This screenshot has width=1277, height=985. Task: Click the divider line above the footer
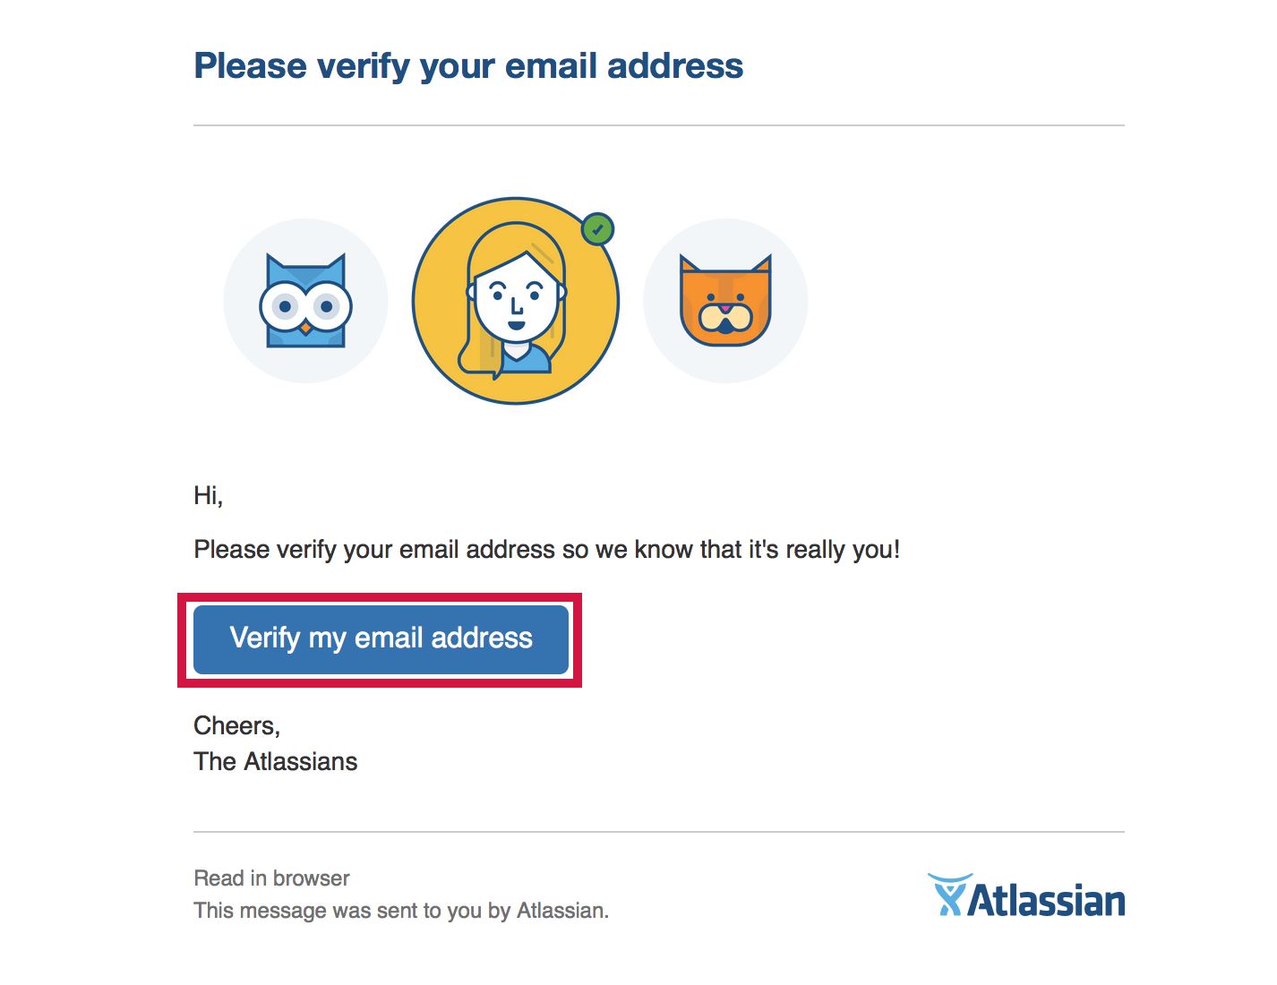[x=659, y=832]
